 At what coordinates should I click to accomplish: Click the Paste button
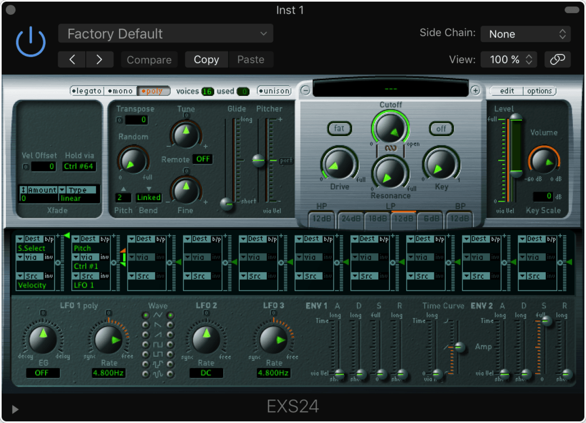pyautogui.click(x=251, y=60)
